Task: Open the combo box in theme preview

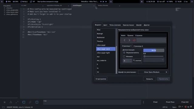Action: pos(154,60)
